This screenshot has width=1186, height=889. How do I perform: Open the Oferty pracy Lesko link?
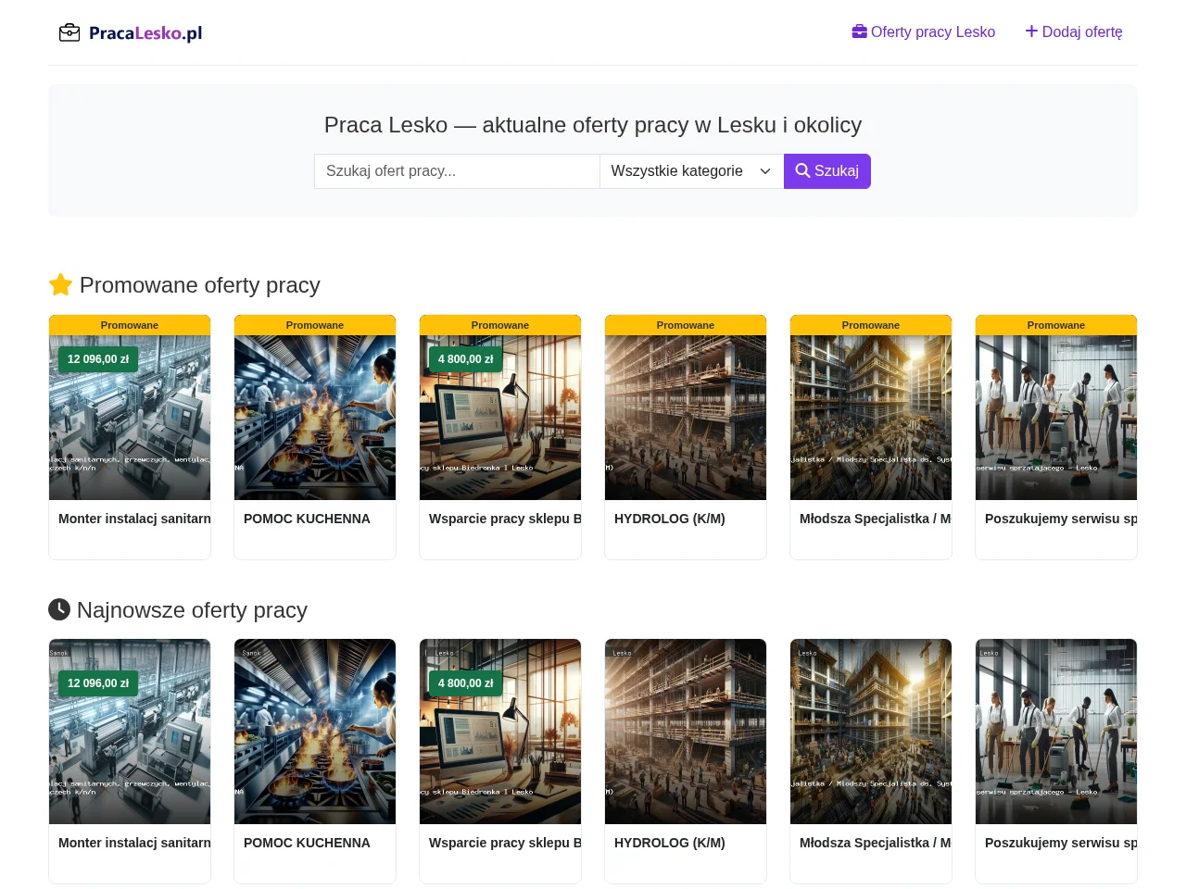click(x=924, y=31)
